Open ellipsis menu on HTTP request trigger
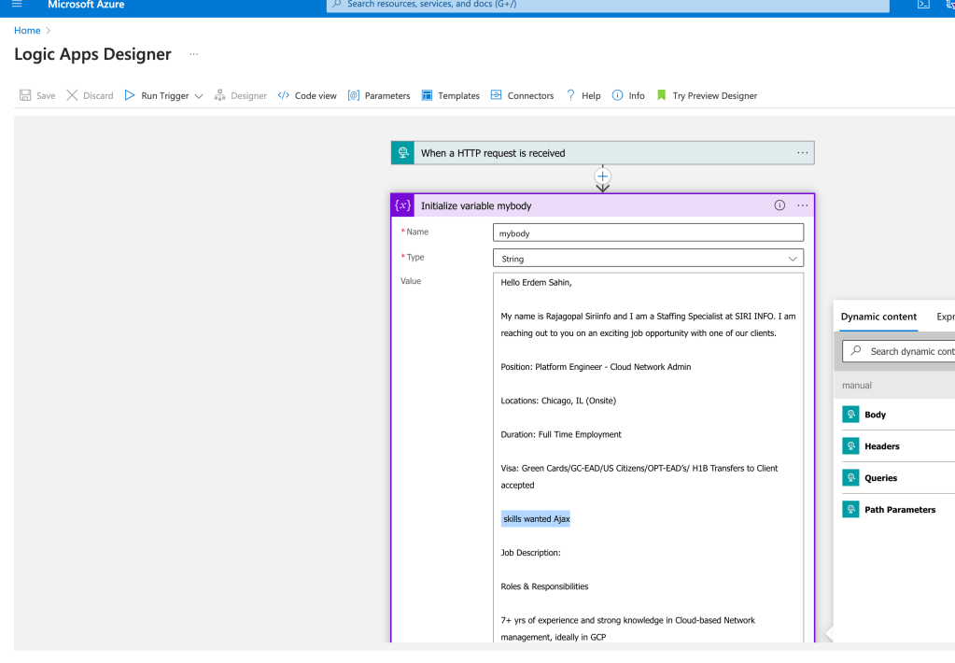The width and height of the screenshot is (955, 663). click(x=803, y=153)
